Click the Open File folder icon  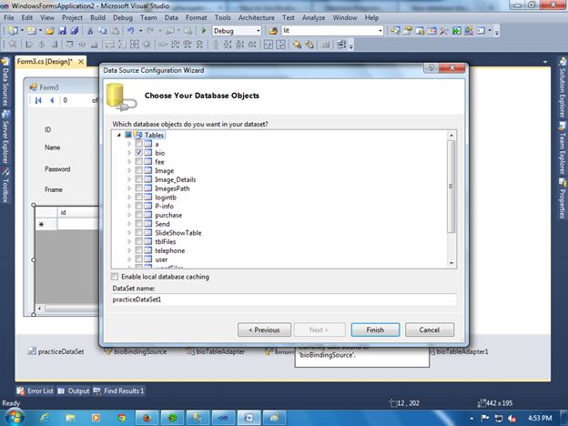coord(50,31)
